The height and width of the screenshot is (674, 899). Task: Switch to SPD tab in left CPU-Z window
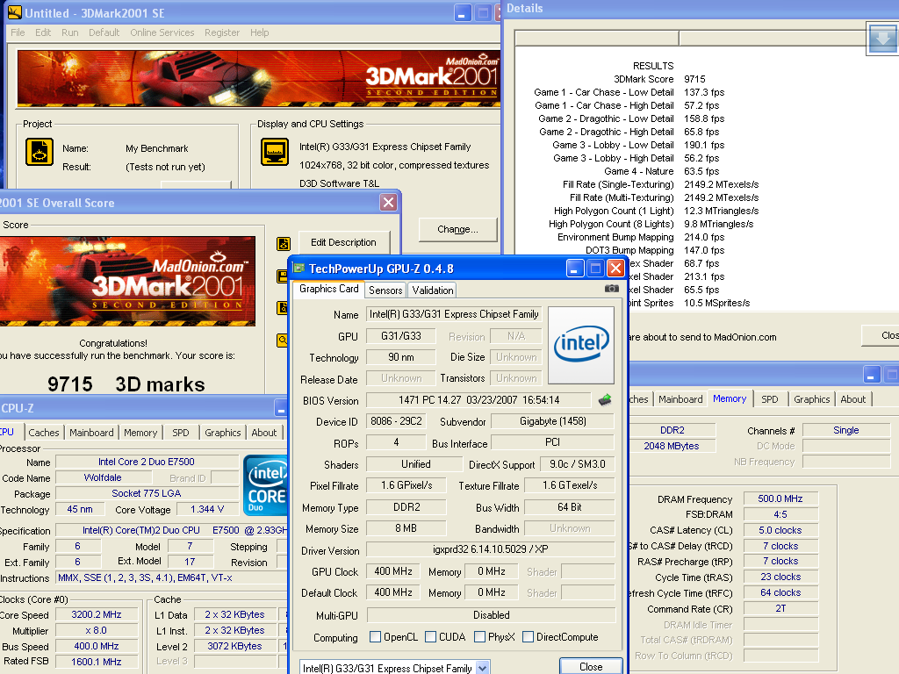pyautogui.click(x=181, y=433)
